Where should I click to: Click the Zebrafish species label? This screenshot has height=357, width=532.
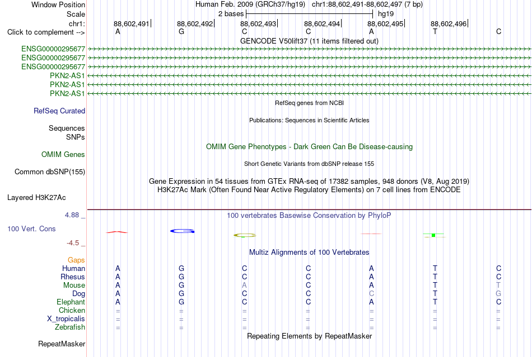pyautogui.click(x=70, y=327)
